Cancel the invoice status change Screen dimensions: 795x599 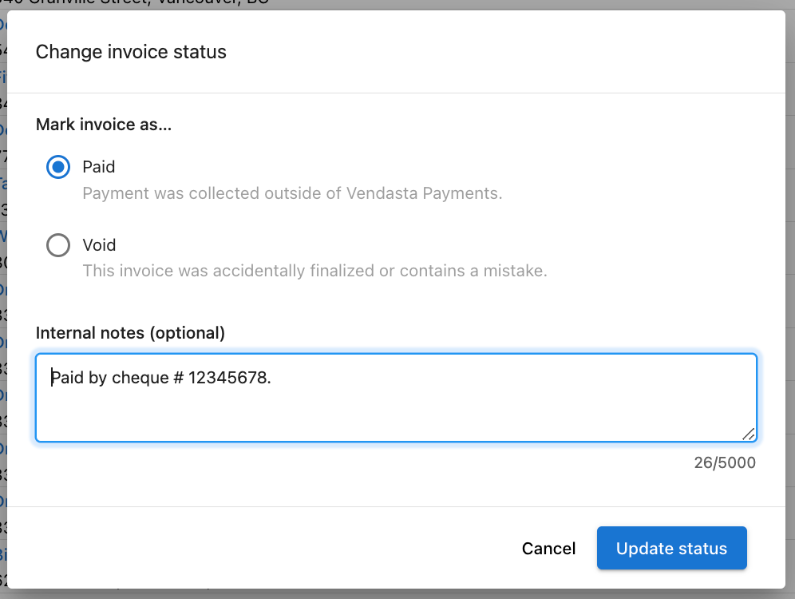pos(548,548)
